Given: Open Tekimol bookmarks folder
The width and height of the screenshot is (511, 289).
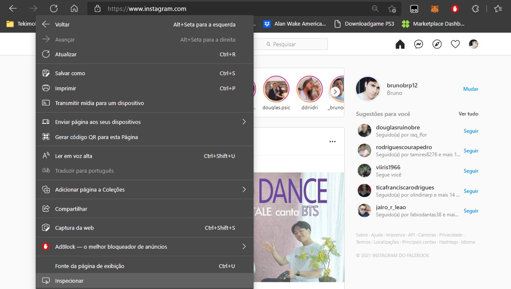Looking at the screenshot, I should [x=21, y=24].
